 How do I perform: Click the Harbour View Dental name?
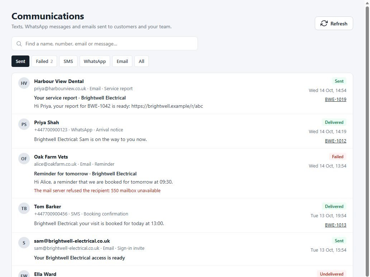click(x=59, y=81)
